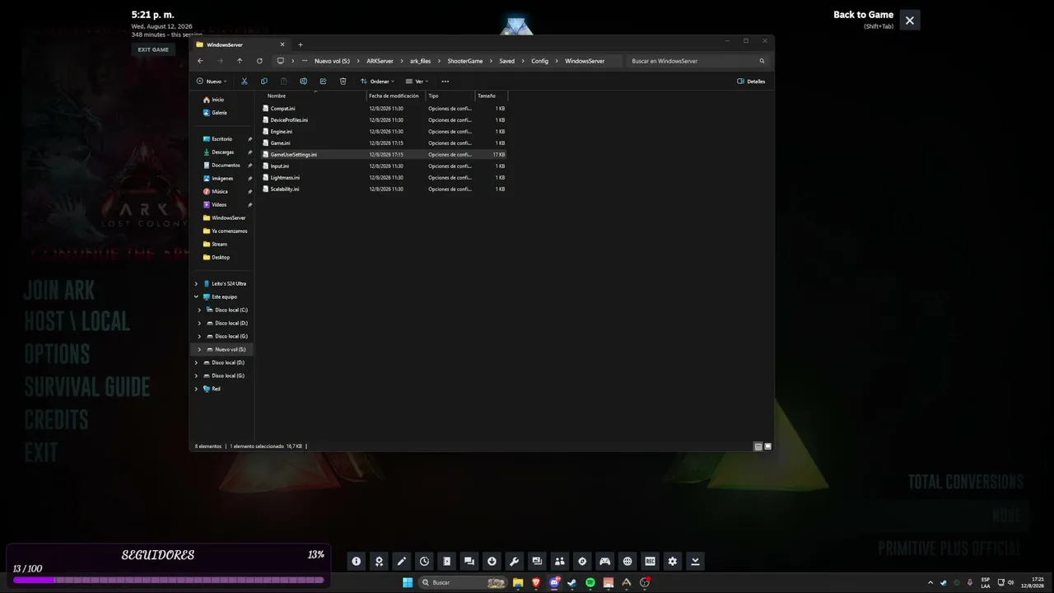Image resolution: width=1054 pixels, height=593 pixels.
Task: Navigate to ShooterGame in the address bar
Action: pyautogui.click(x=465, y=61)
